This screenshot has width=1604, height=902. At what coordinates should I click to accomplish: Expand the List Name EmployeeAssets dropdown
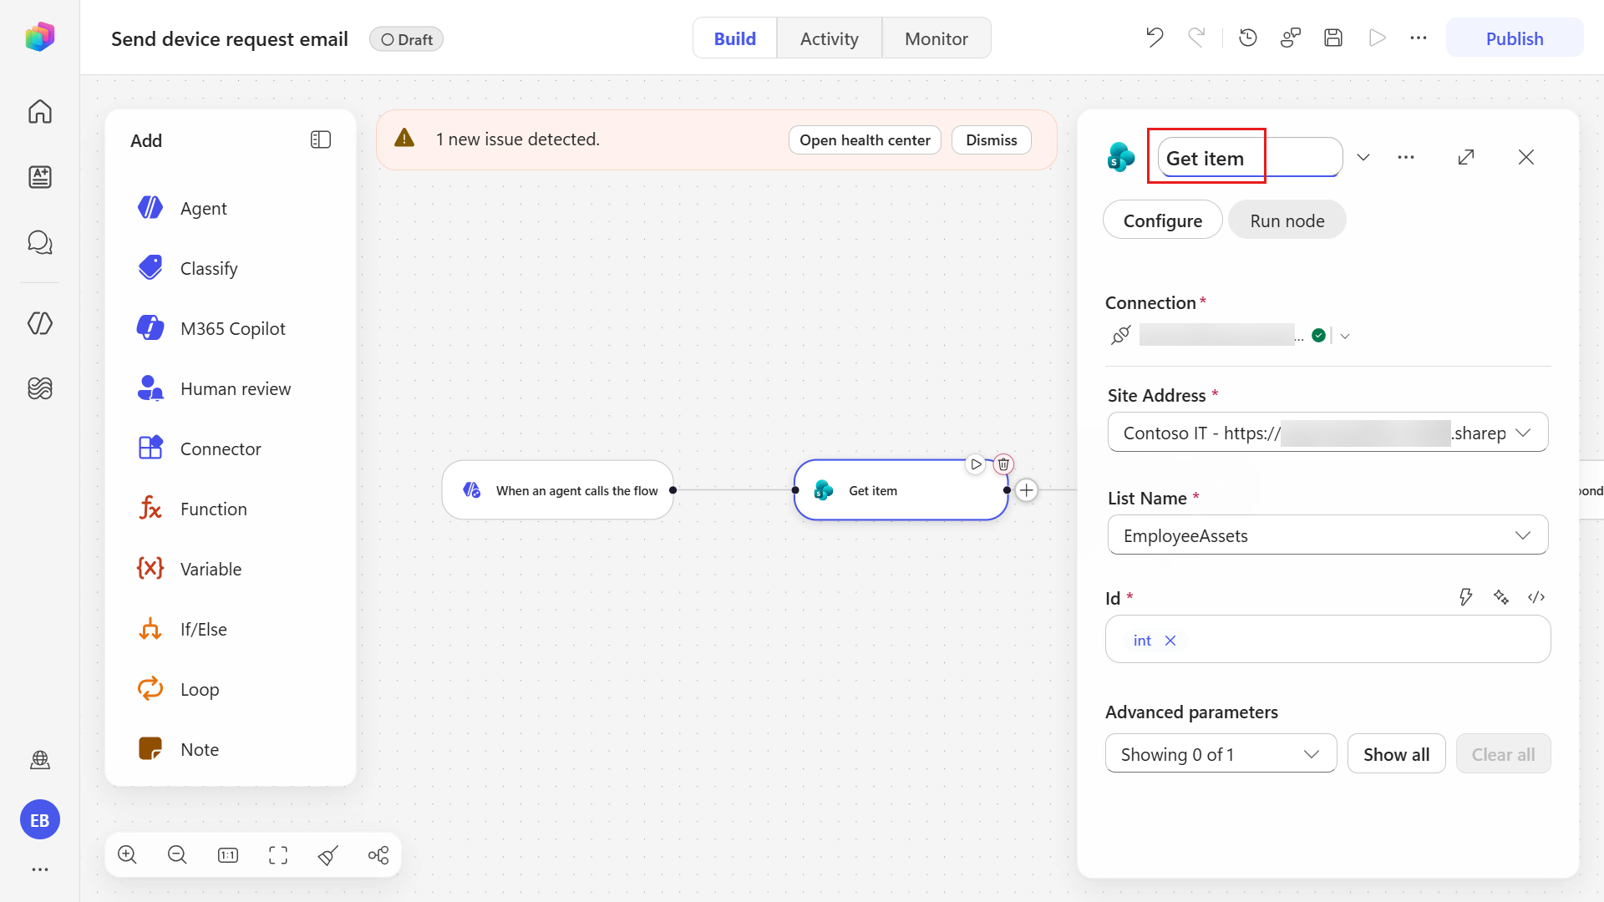[x=1327, y=535]
